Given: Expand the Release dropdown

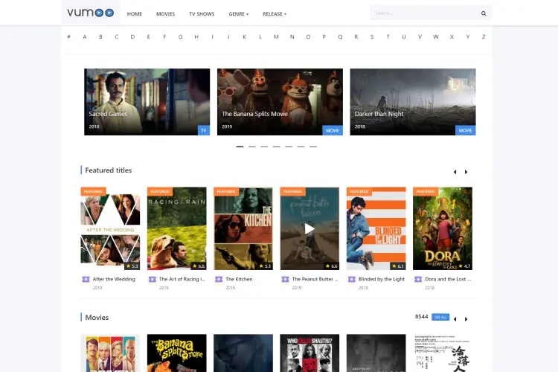Looking at the screenshot, I should (275, 14).
